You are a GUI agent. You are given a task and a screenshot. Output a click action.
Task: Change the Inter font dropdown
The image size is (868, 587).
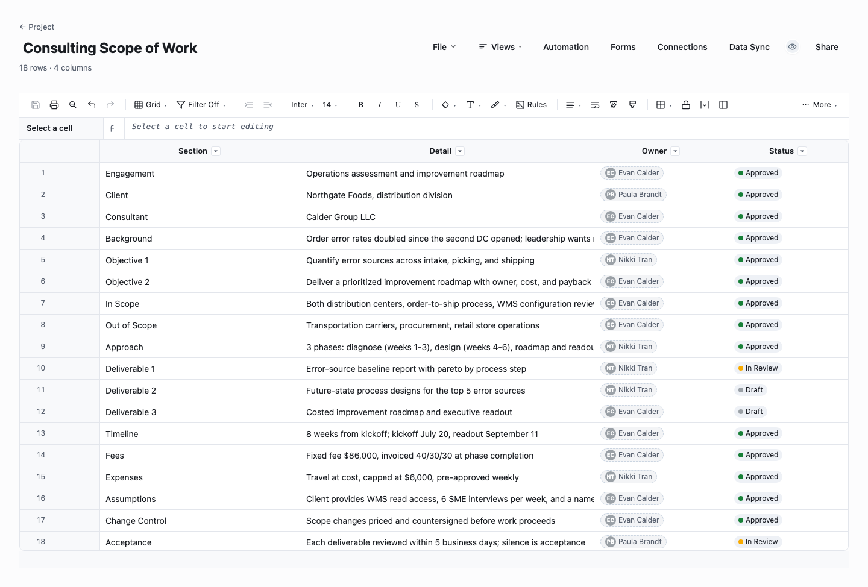[302, 105]
